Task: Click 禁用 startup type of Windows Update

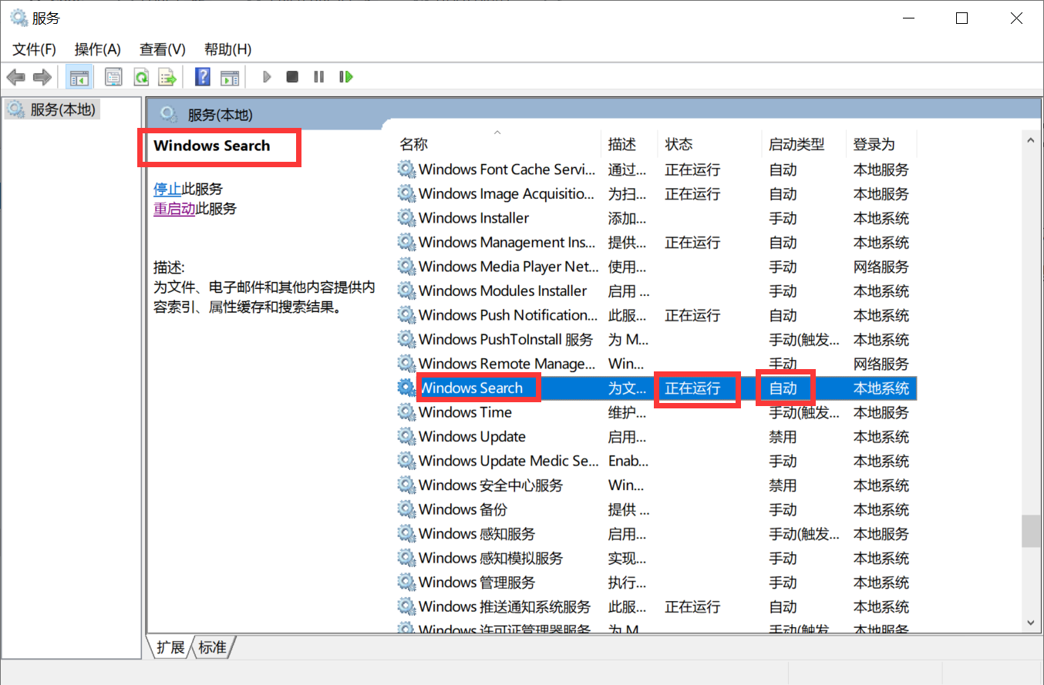Action: click(783, 437)
